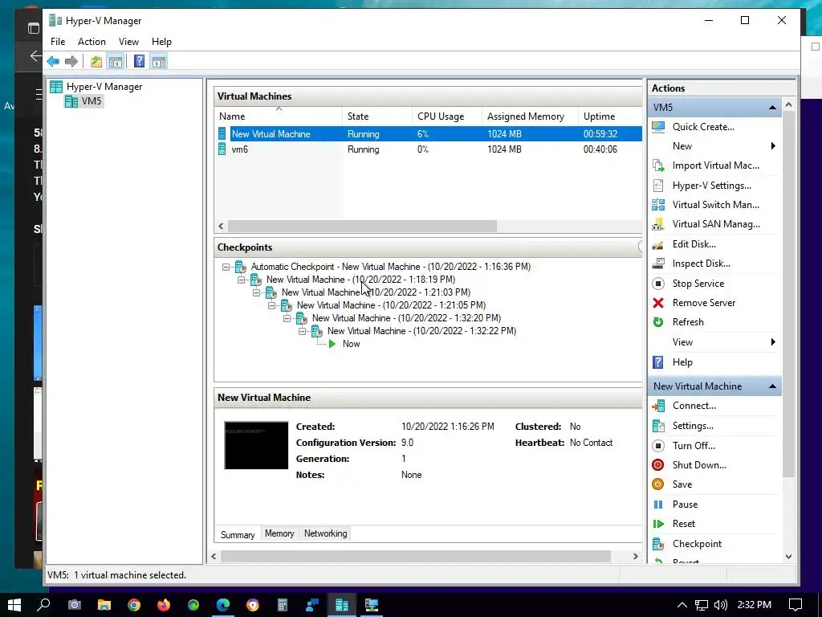Sort by the Uptime column header
This screenshot has height=617, width=822.
(610, 116)
